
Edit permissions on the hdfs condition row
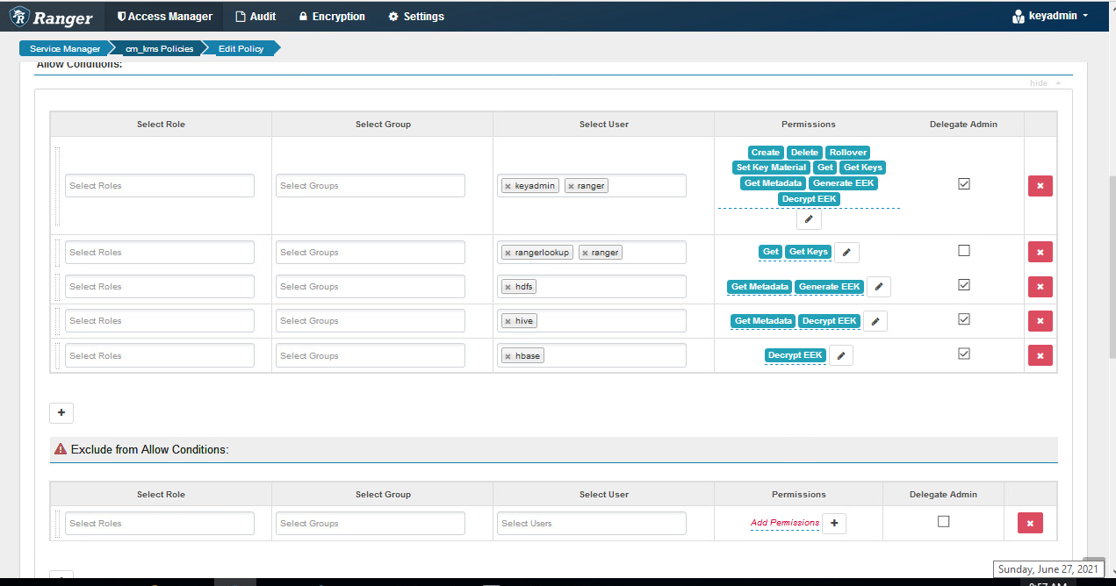[x=878, y=286]
